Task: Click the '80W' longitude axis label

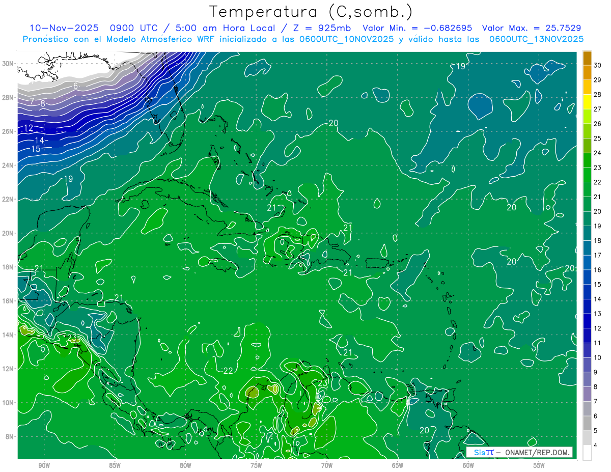Action: (x=185, y=466)
